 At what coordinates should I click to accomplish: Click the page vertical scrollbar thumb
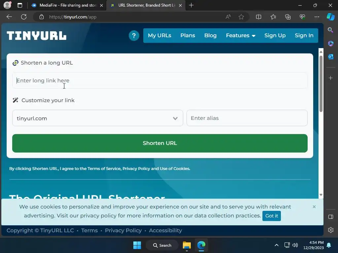point(321,84)
